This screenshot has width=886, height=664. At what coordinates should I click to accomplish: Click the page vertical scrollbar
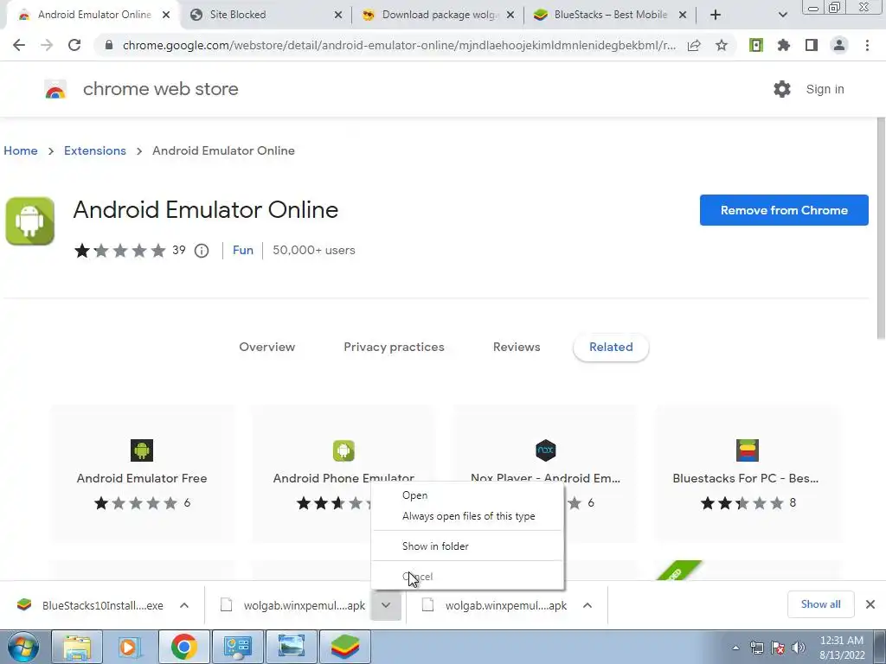pyautogui.click(x=880, y=228)
